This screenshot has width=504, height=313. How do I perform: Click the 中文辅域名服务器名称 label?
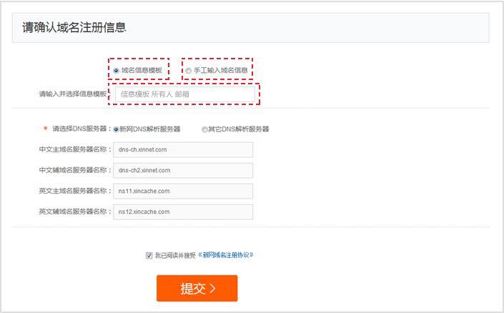(x=74, y=171)
